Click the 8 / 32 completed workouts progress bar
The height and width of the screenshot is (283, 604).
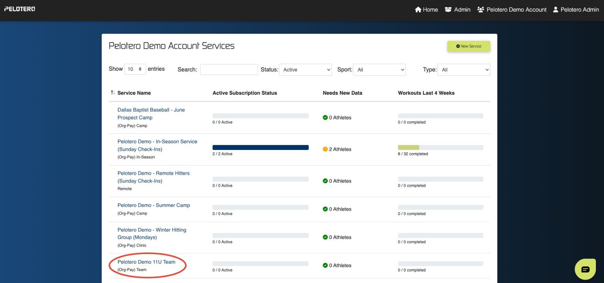click(x=441, y=147)
